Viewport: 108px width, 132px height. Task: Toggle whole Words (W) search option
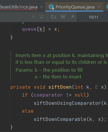tap(63, 17)
